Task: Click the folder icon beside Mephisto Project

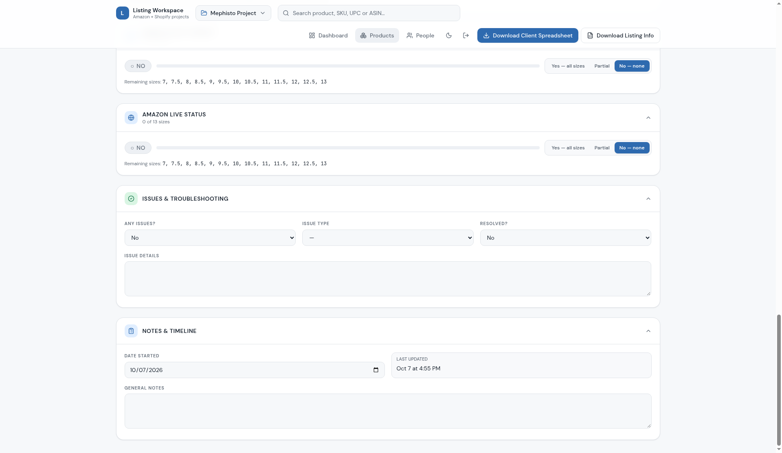Action: [204, 13]
